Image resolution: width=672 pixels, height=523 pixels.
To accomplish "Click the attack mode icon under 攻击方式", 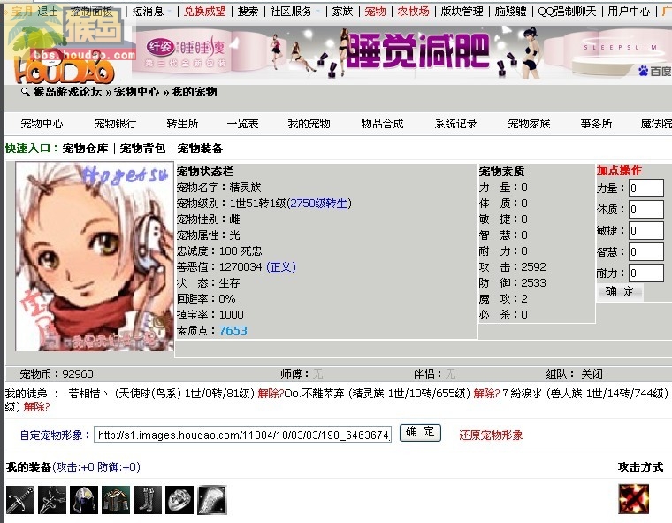I will (633, 499).
